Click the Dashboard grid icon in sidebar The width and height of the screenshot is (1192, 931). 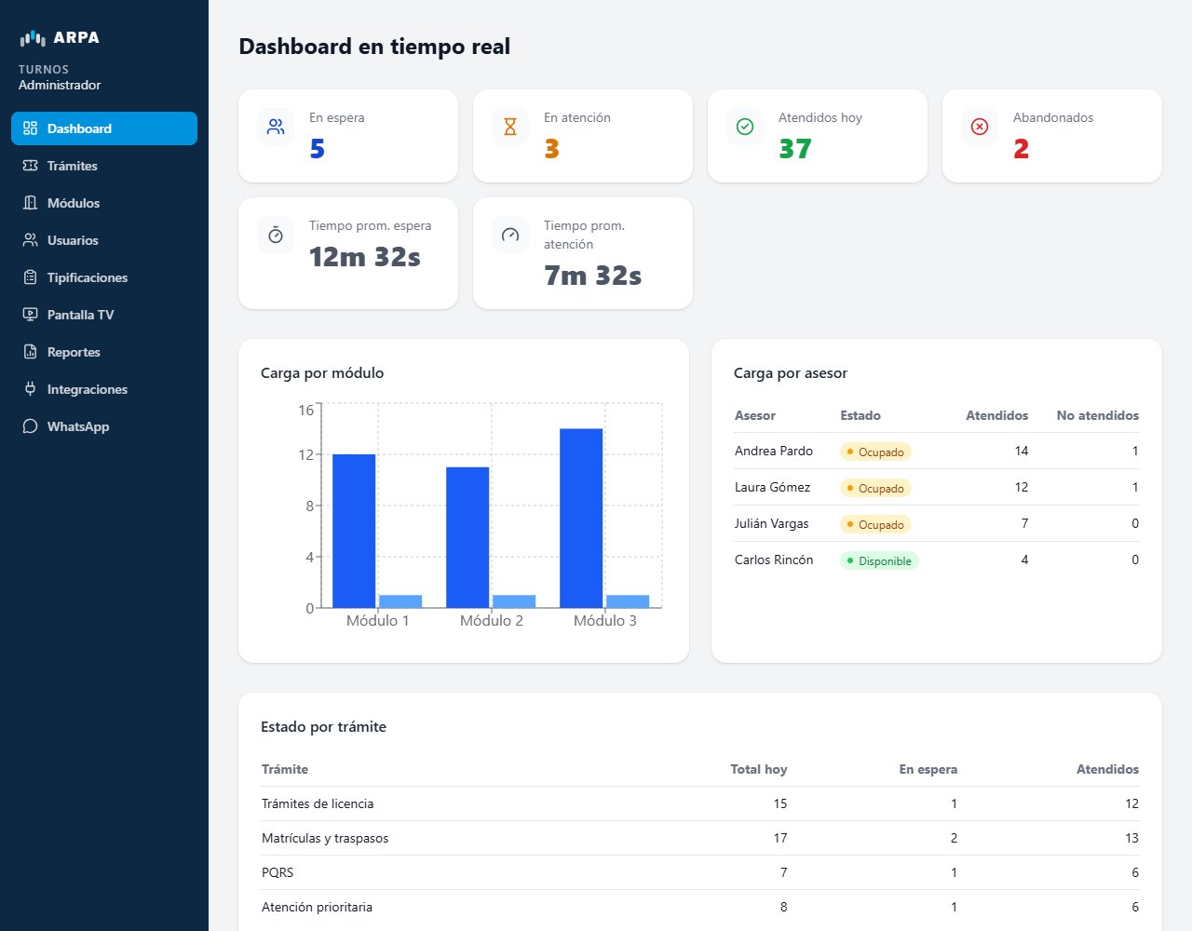pyautogui.click(x=30, y=128)
